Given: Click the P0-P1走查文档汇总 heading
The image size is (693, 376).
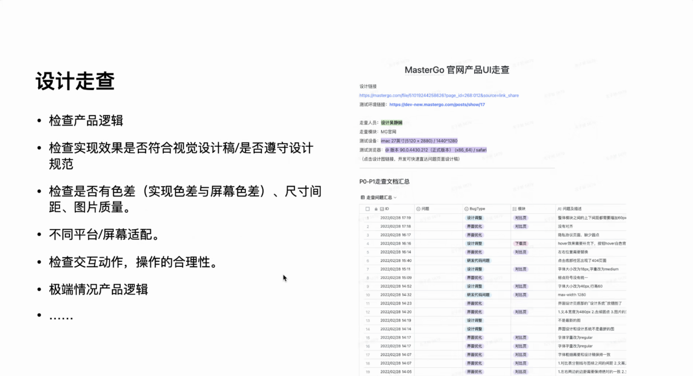Looking at the screenshot, I should coord(384,181).
